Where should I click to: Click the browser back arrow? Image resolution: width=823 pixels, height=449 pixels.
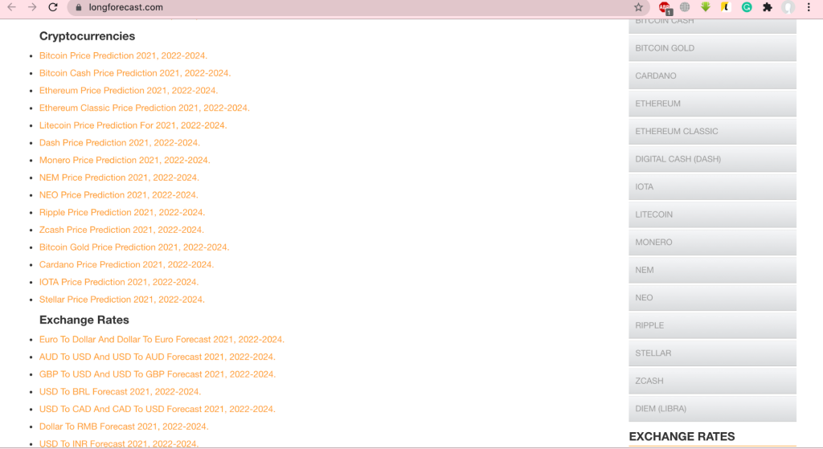click(x=11, y=7)
